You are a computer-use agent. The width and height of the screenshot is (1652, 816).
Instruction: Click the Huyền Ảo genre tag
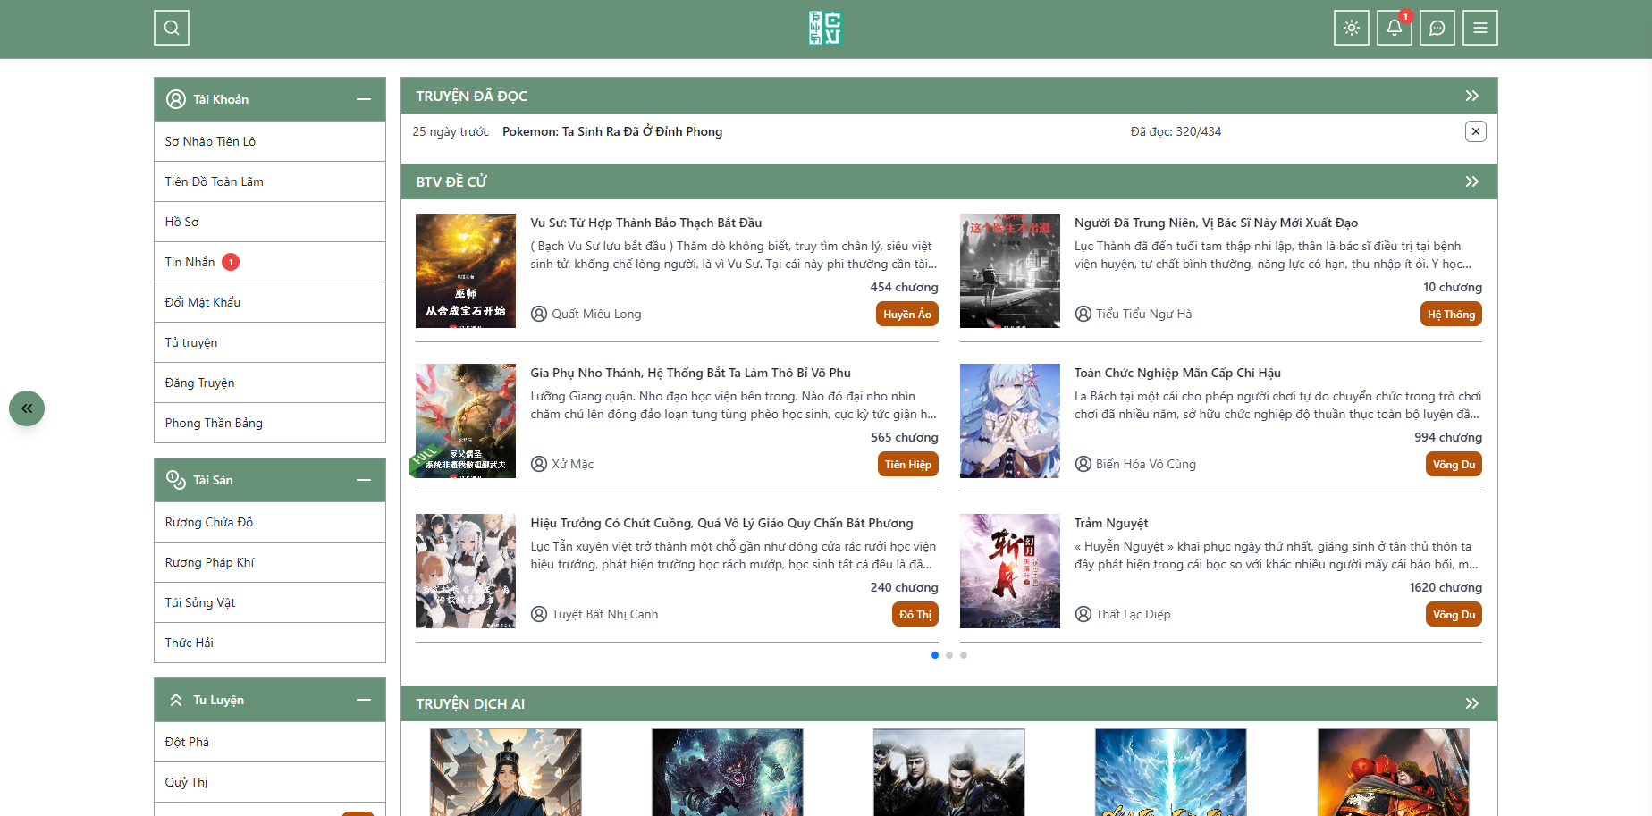pos(906,314)
